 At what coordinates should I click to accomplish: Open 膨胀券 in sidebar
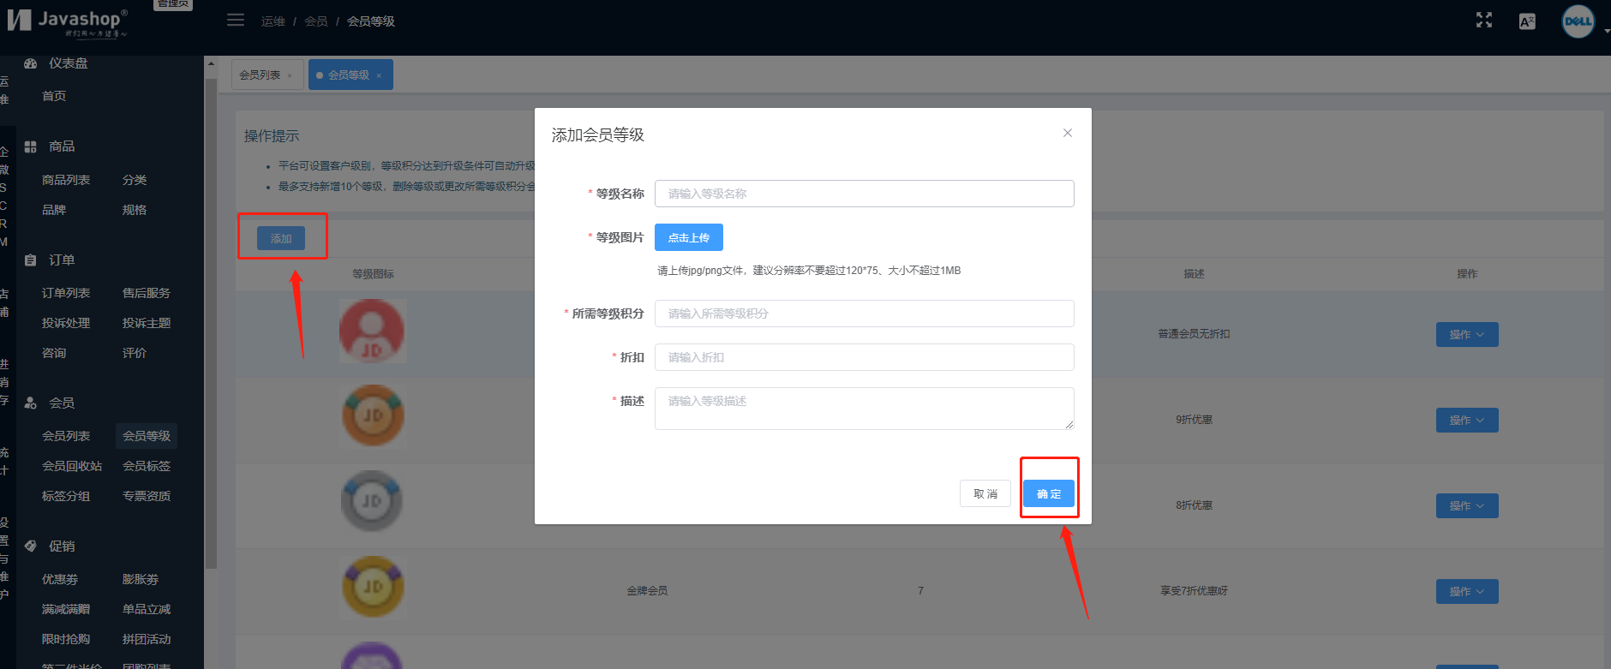[141, 580]
